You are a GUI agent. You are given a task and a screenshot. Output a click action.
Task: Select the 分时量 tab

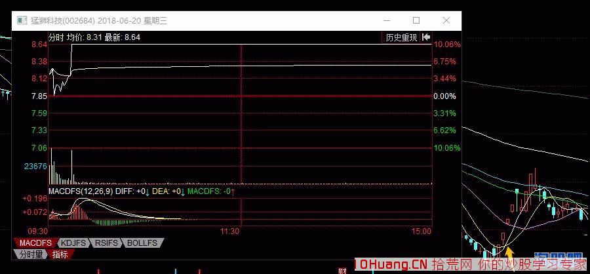[x=31, y=254]
